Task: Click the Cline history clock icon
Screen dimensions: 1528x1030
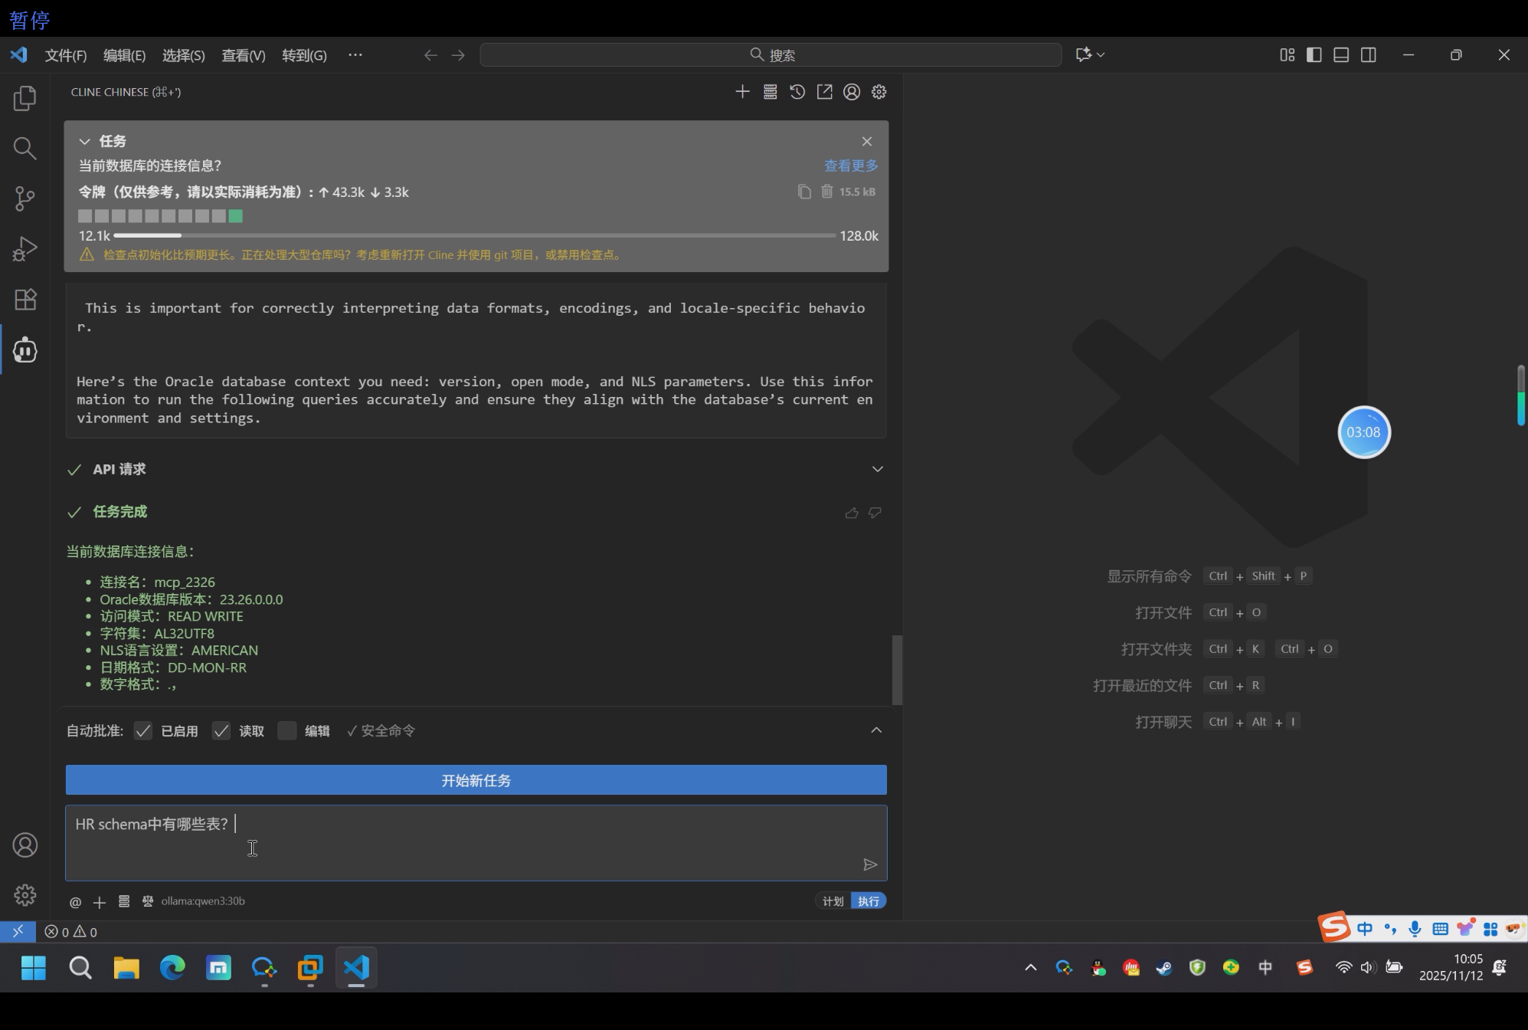Action: (x=797, y=92)
